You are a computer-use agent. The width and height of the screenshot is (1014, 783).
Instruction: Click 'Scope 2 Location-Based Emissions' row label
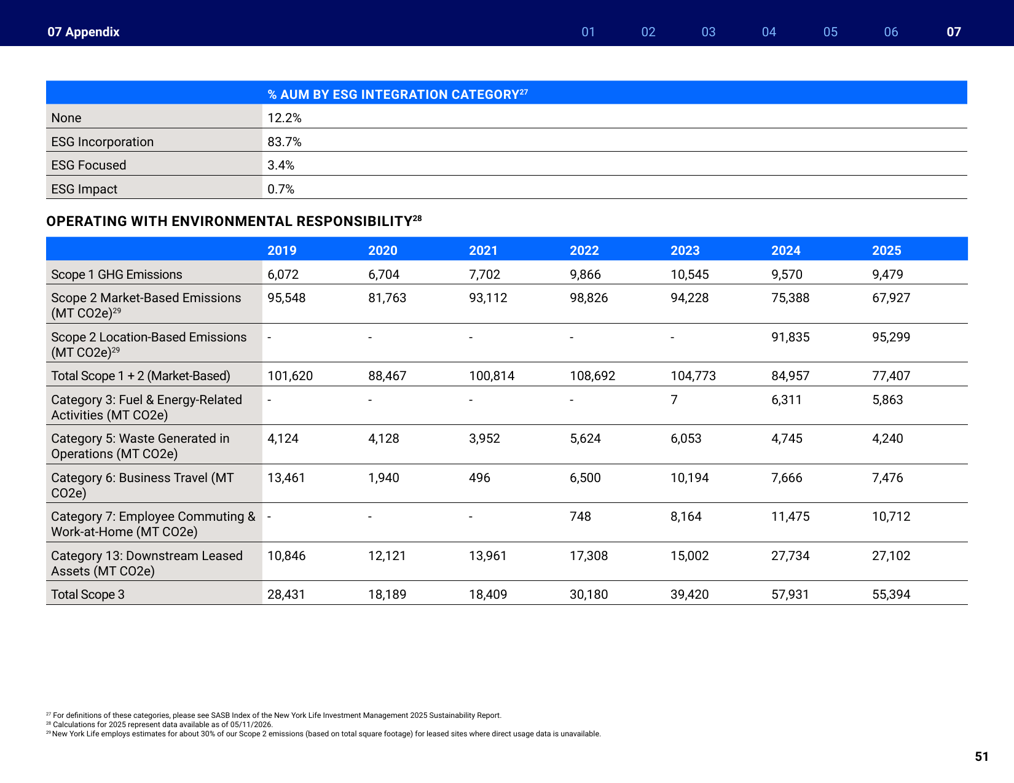[149, 345]
